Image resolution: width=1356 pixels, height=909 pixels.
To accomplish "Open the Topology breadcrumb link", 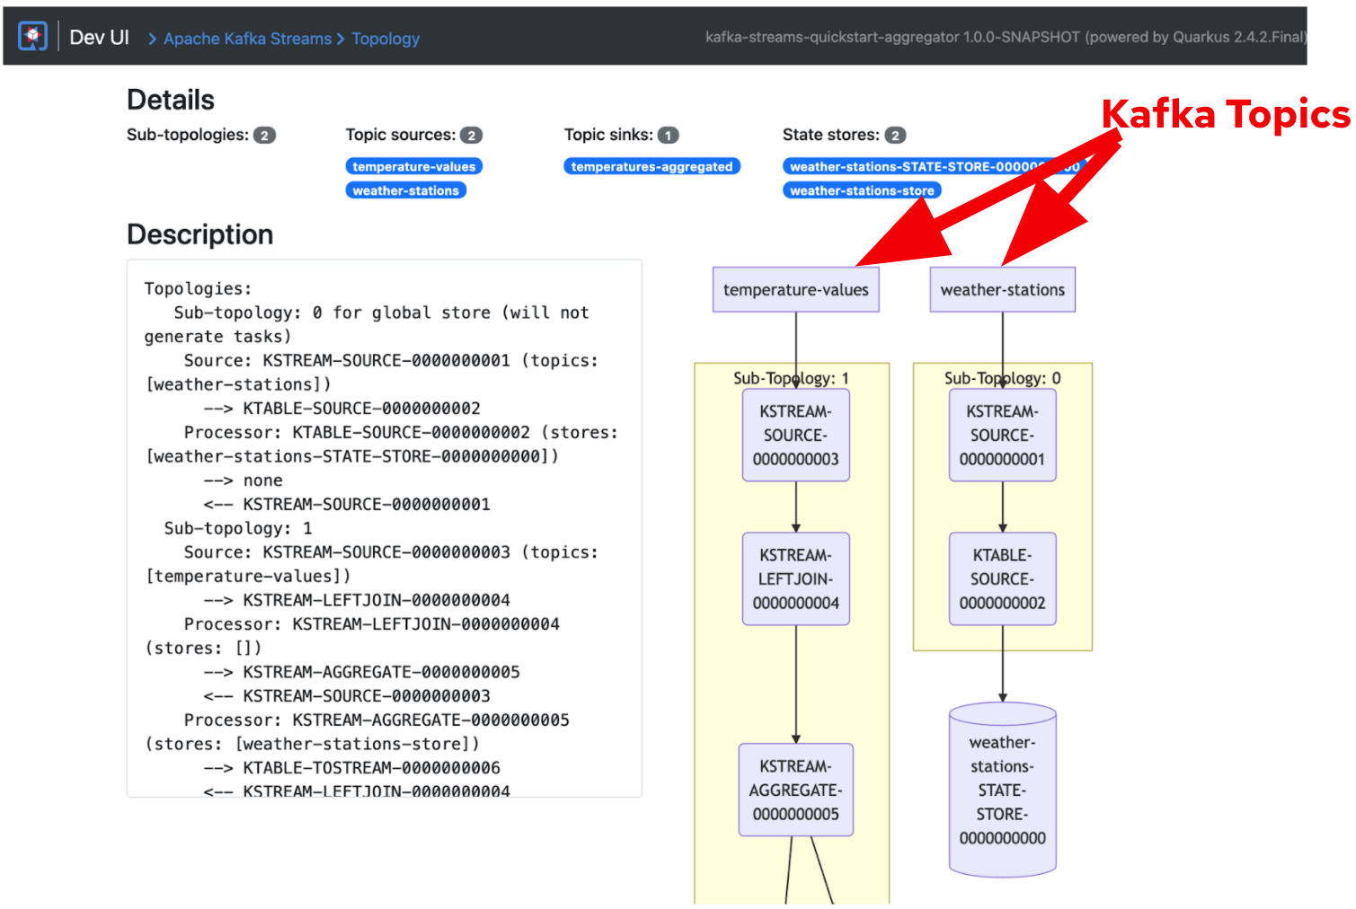I will click(386, 39).
